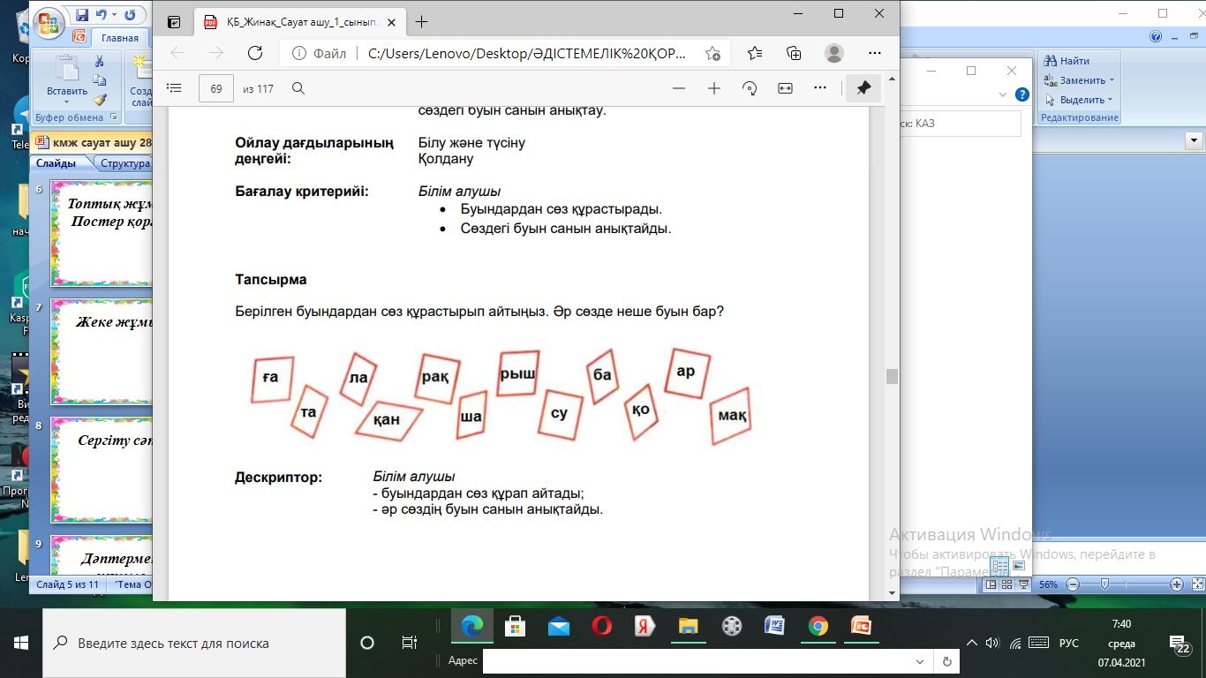Screen dimensions: 1206x678
Task: Fit slide to the current window
Action: pyautogui.click(x=1197, y=584)
